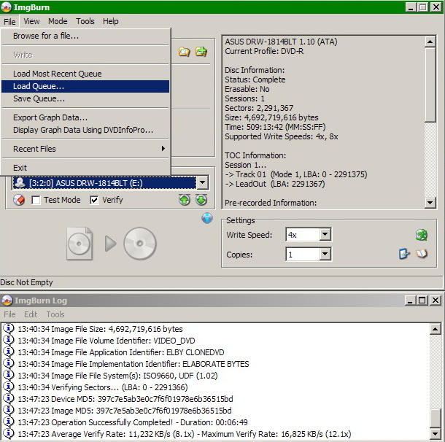Maximize the ImgBurn Log window
Screen dimensions: 445x442
(x=422, y=301)
